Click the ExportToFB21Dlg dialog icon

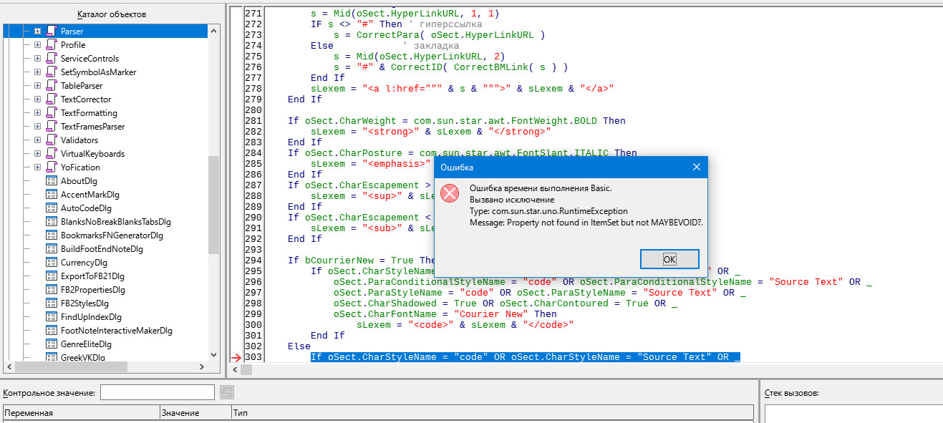(51, 276)
